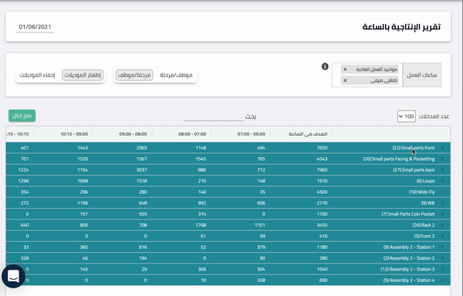Click the 08:00 - 07:00 column header
The height and width of the screenshot is (296, 463).
click(x=192, y=134)
